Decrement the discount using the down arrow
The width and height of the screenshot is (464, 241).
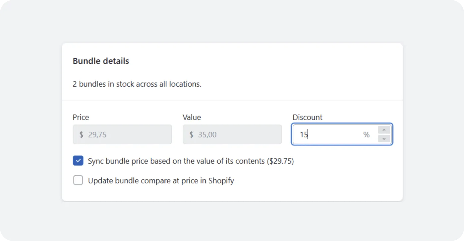click(384, 139)
